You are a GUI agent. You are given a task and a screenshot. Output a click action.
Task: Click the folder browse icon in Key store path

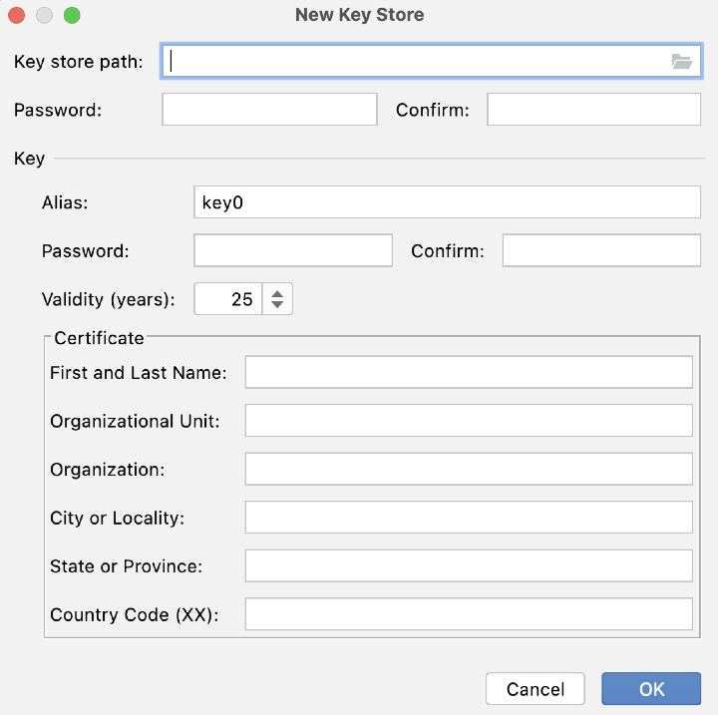[x=681, y=62]
